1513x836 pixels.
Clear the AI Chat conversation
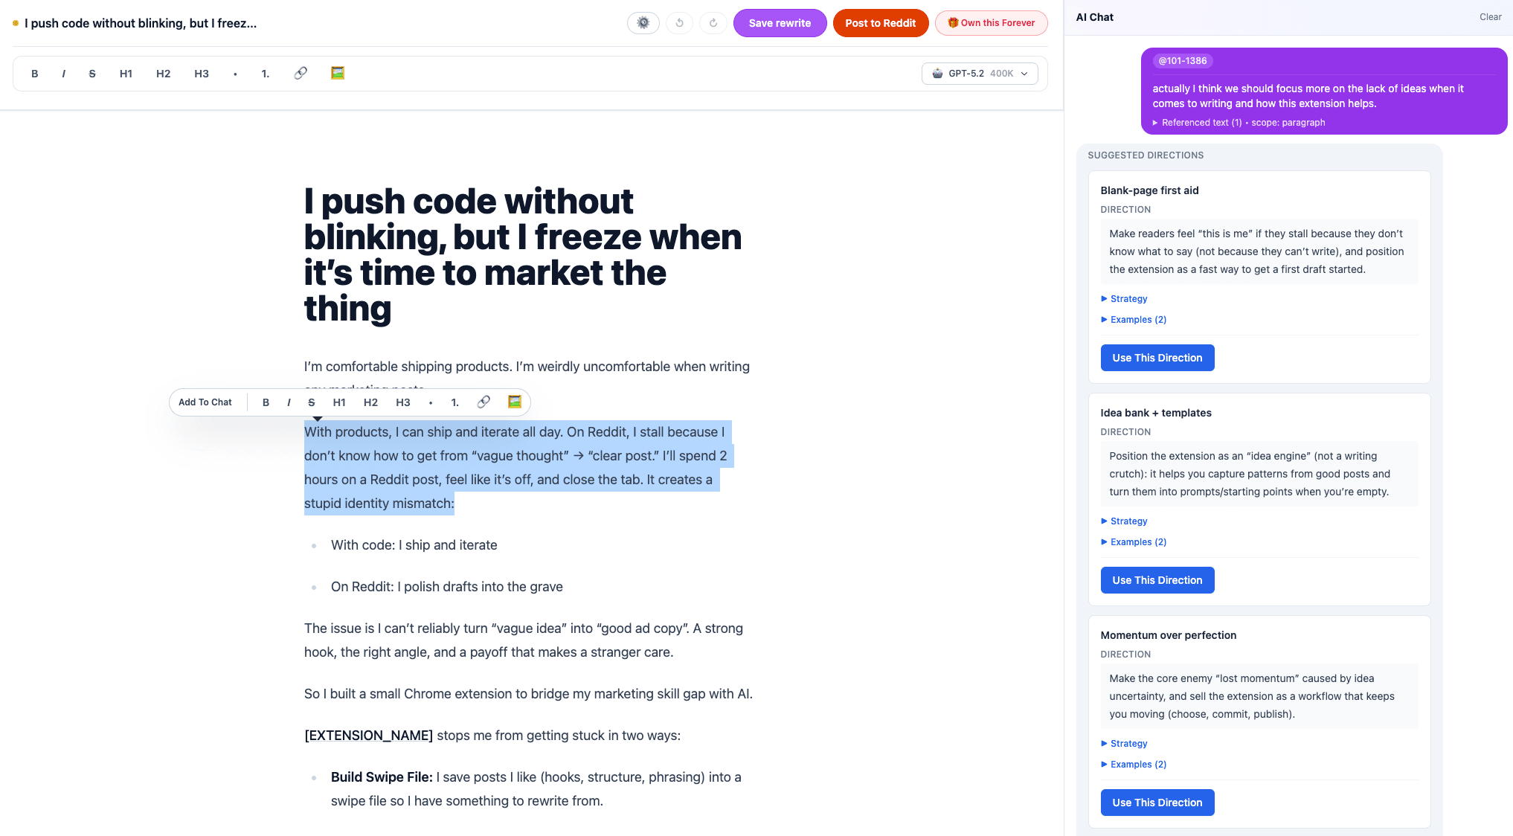pyautogui.click(x=1490, y=16)
